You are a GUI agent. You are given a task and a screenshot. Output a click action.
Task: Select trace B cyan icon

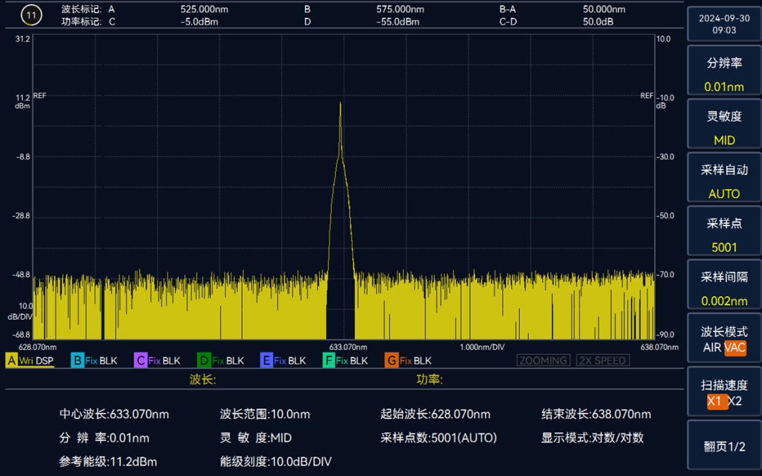click(x=78, y=361)
